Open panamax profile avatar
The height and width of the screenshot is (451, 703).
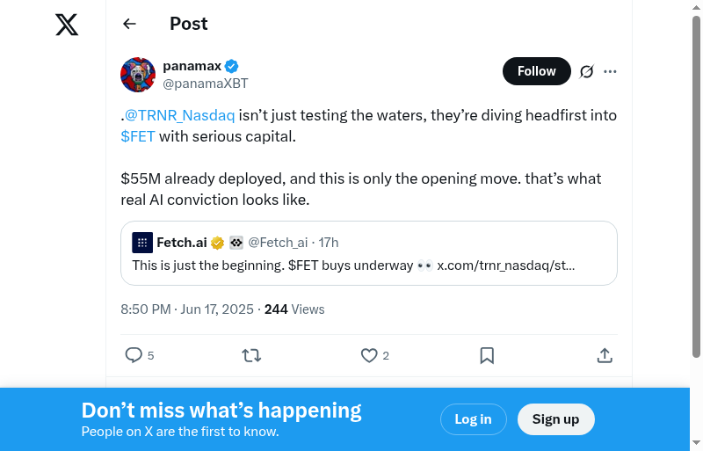coord(138,75)
